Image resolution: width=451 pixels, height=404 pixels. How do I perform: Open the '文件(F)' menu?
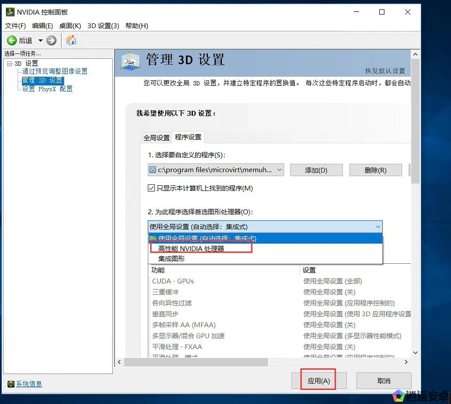coord(15,26)
